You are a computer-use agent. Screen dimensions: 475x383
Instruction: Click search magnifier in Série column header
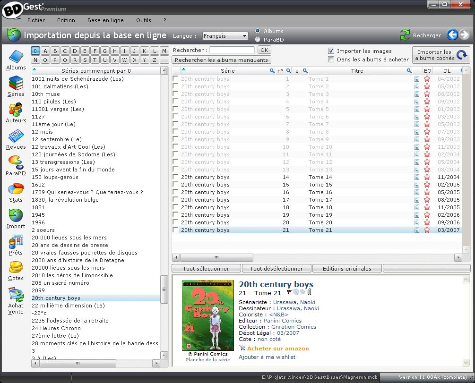coord(272,71)
